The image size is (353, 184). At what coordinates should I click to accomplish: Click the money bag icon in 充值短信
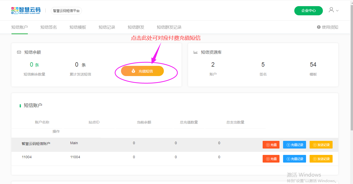(133, 71)
